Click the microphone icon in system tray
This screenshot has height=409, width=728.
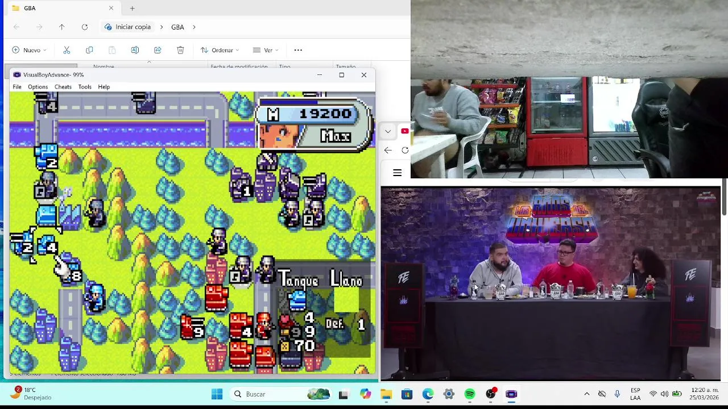(x=617, y=394)
